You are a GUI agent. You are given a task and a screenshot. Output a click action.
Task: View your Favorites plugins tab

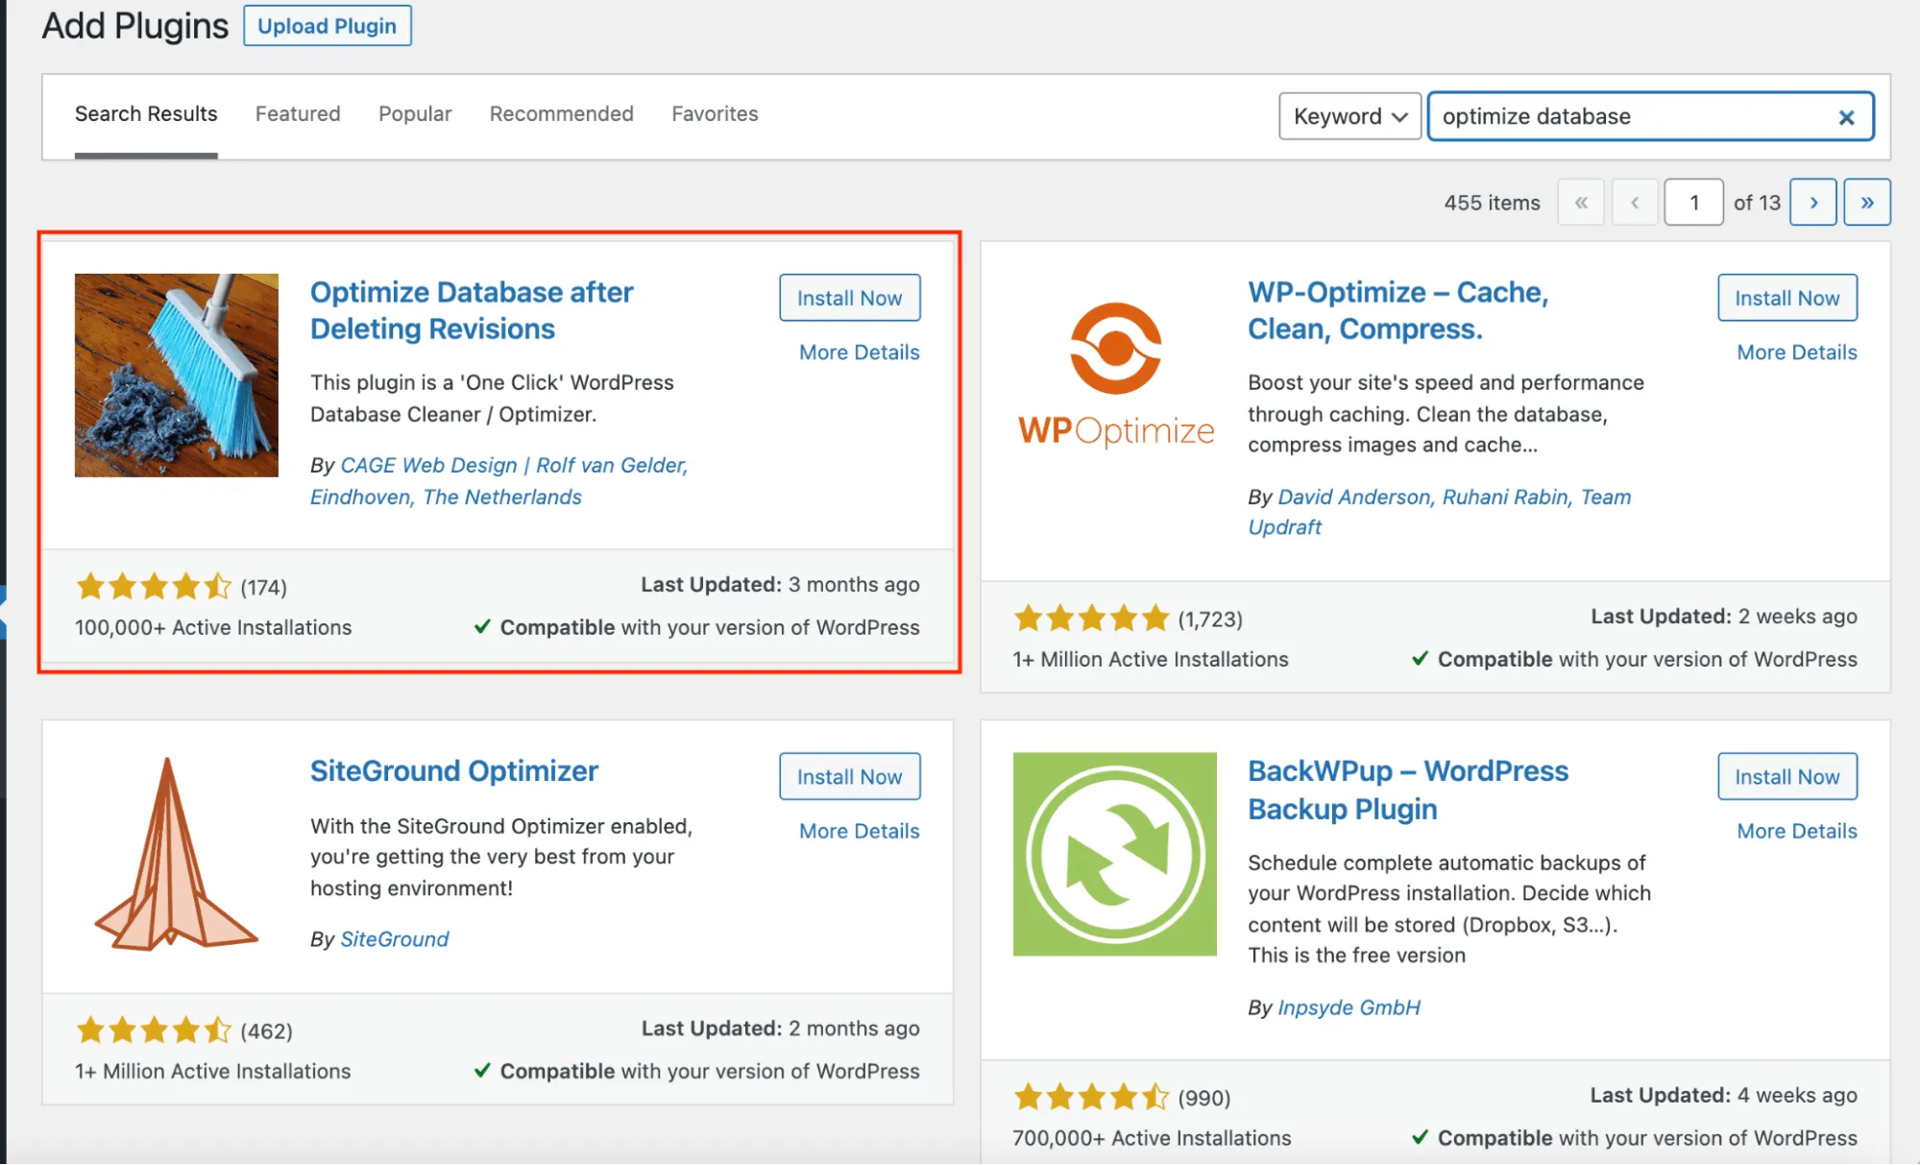(x=715, y=113)
